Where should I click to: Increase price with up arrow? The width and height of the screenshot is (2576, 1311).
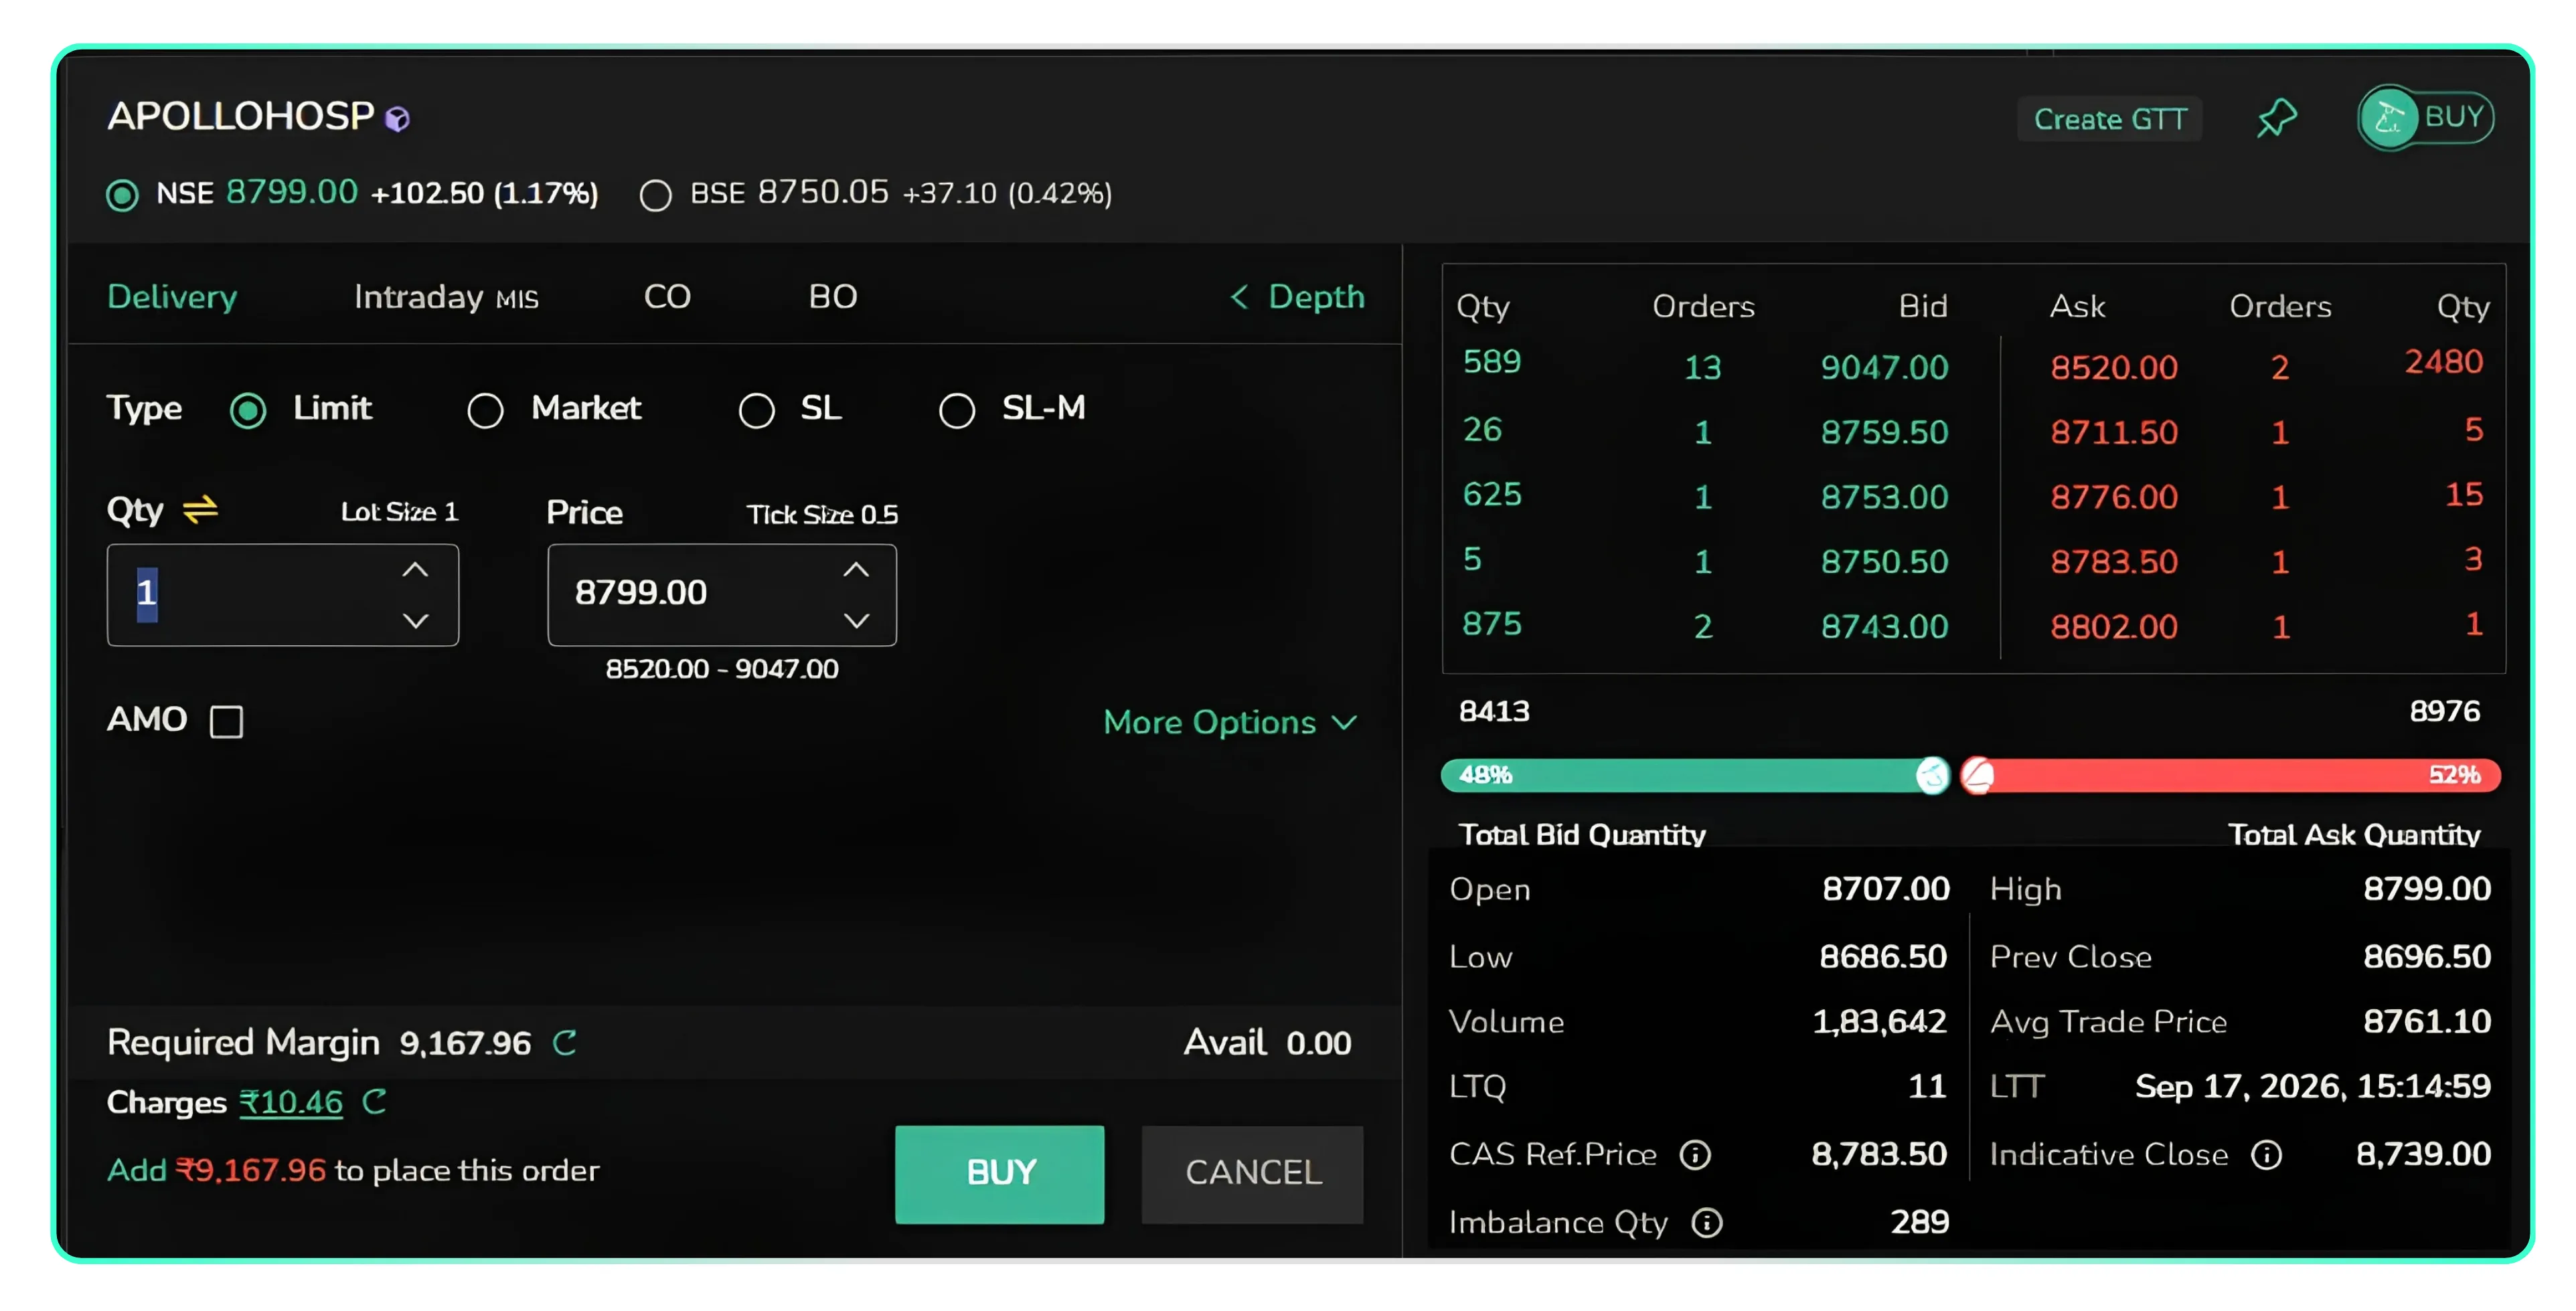tap(855, 570)
